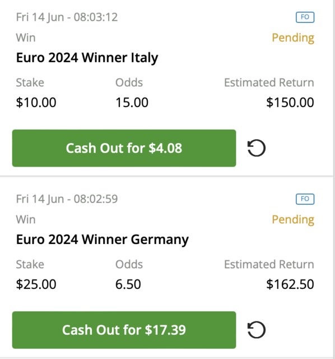
Task: Open the Euro 2024 Winner Germany bet
Action: coord(102,240)
